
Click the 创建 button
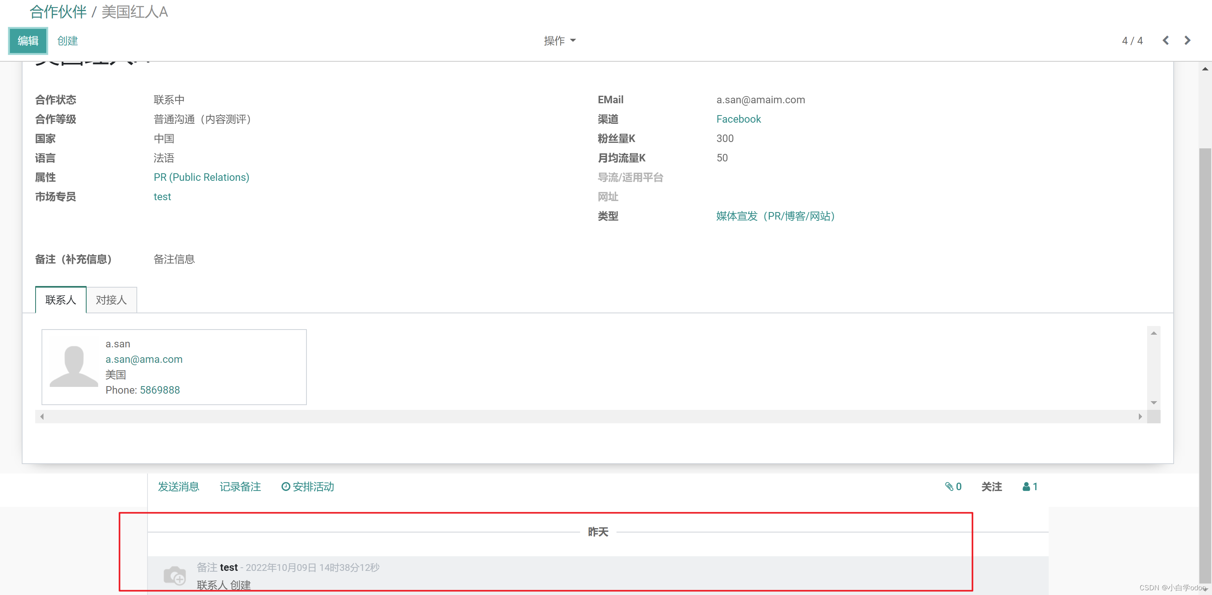tap(67, 40)
